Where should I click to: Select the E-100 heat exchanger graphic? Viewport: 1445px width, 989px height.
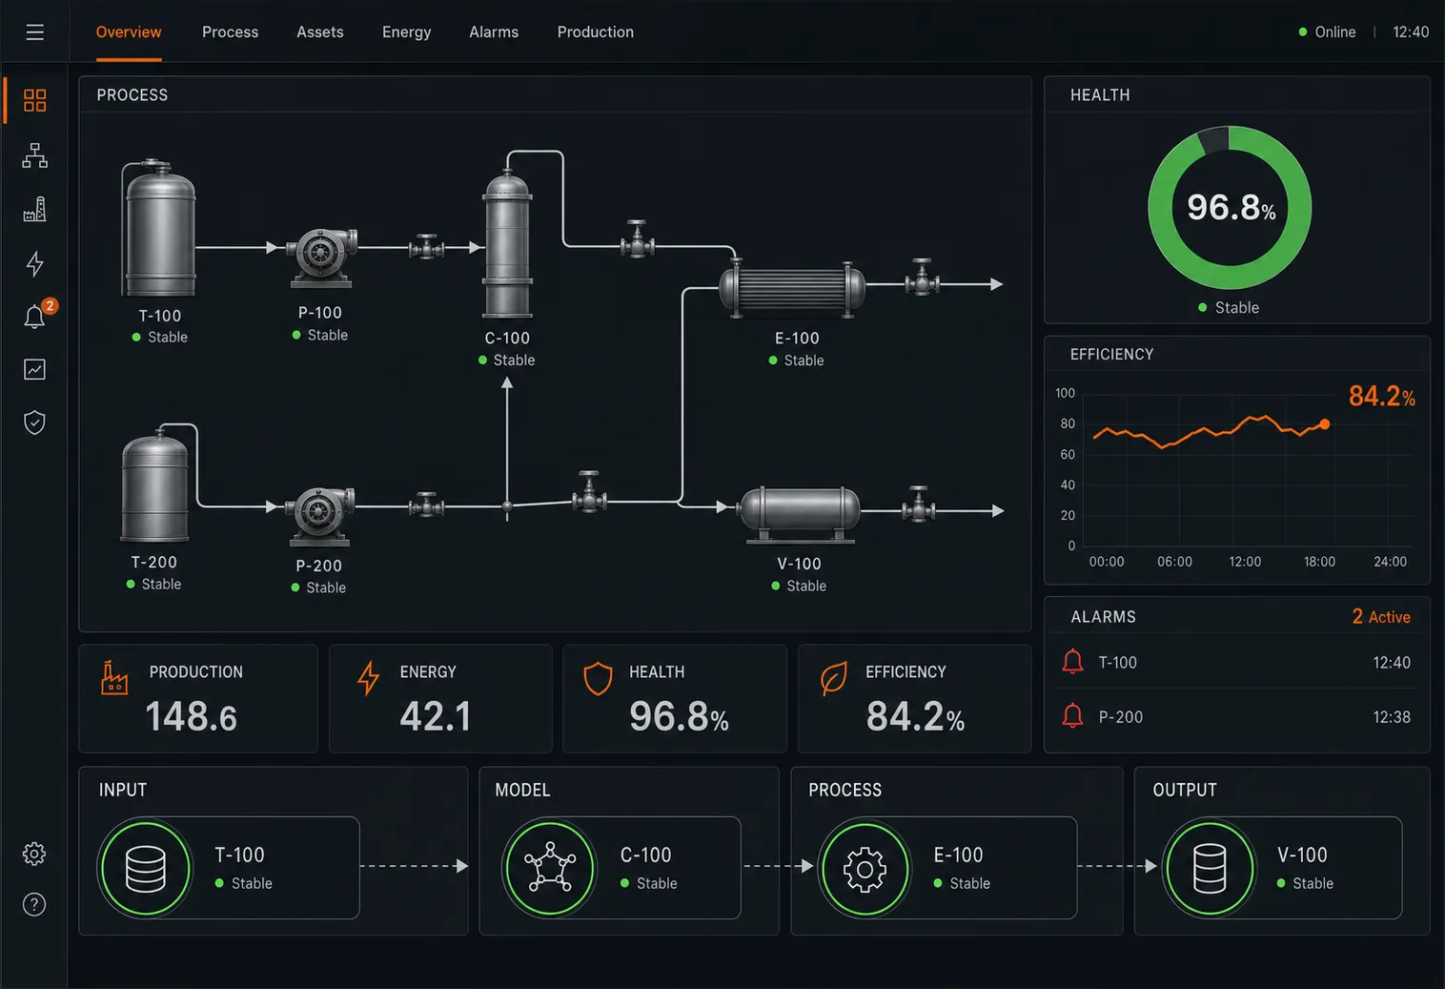coord(792,287)
